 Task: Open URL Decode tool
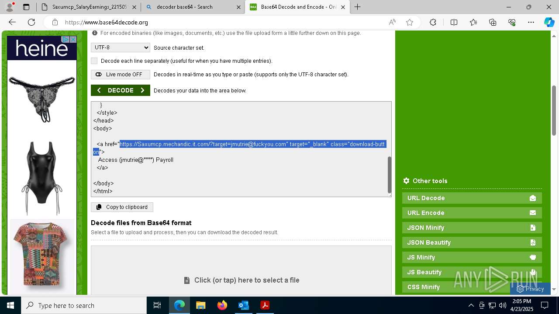pos(472,198)
